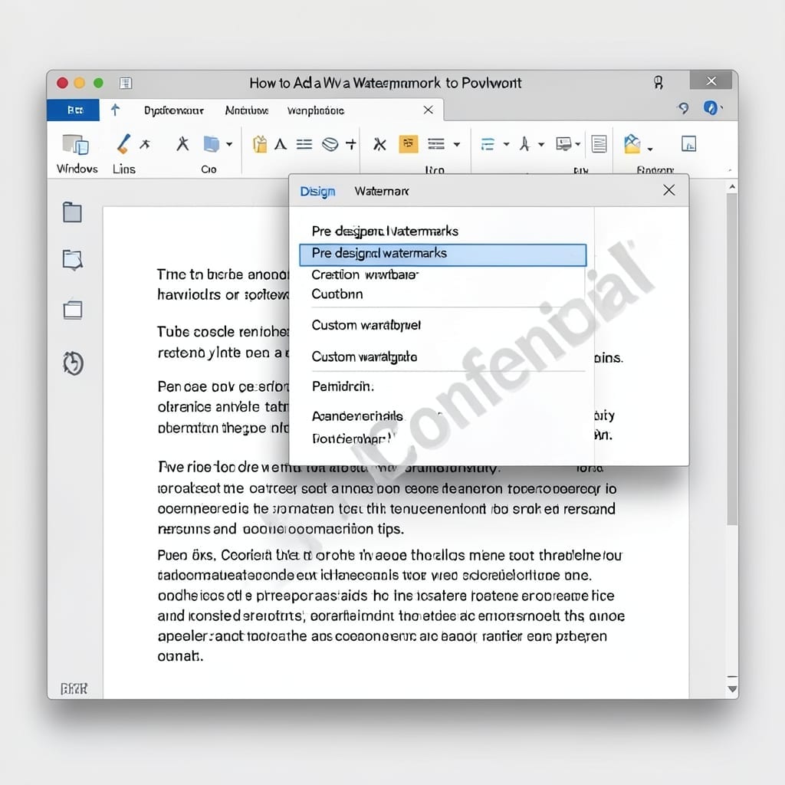Viewport: 785px width, 785px height.
Task: Click the blue pages icon in ribbon
Action: (x=212, y=144)
